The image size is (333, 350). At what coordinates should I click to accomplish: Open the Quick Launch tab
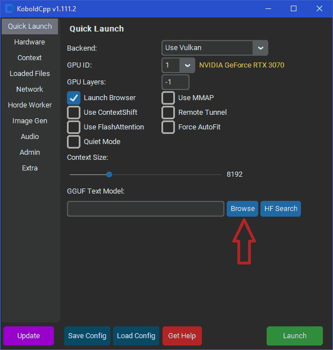coord(30,26)
